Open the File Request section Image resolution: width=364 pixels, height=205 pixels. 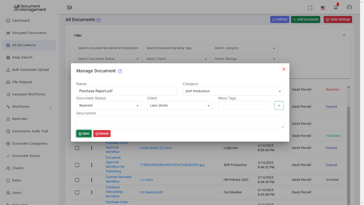(x=22, y=82)
